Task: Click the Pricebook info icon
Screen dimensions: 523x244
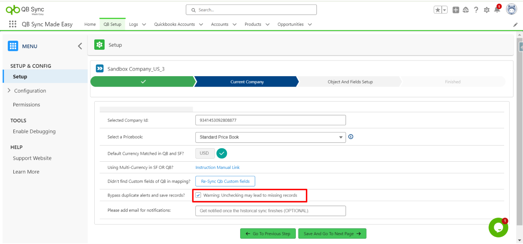Action: point(351,137)
